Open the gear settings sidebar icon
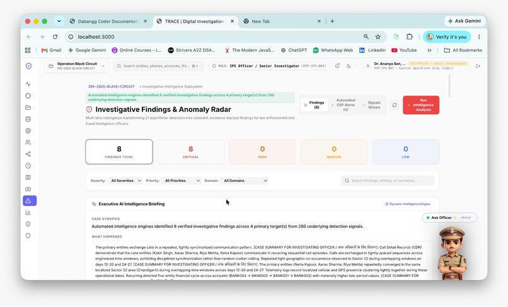The height and width of the screenshot is (307, 508). pos(28,131)
